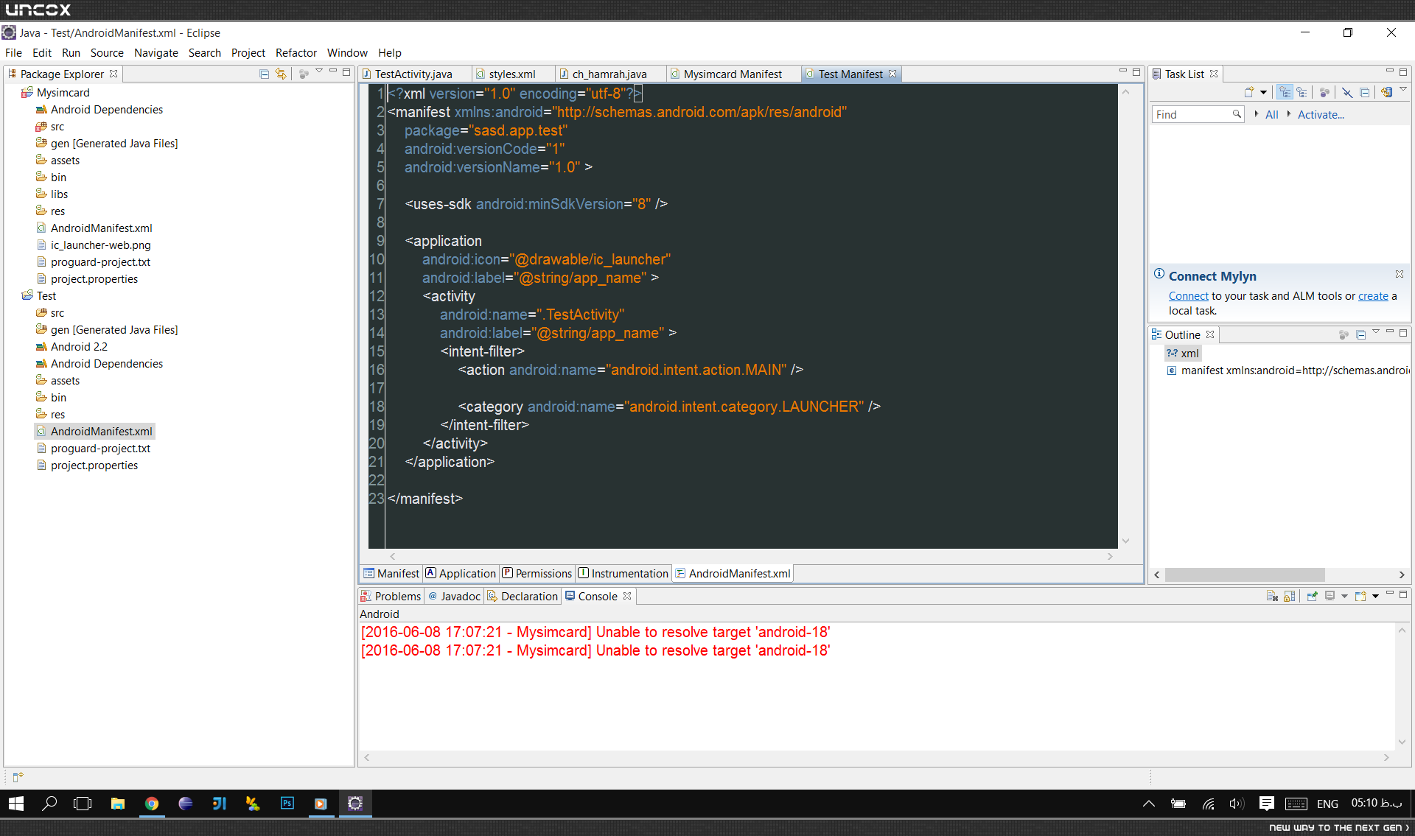Image resolution: width=1415 pixels, height=836 pixels.
Task: Open the Problems view tab
Action: (391, 596)
